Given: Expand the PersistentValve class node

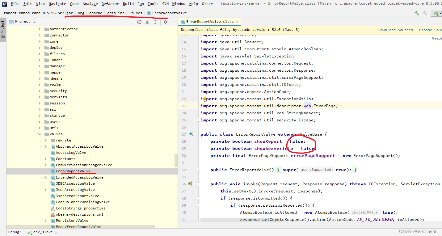Looking at the screenshot, I should pos(45,221).
